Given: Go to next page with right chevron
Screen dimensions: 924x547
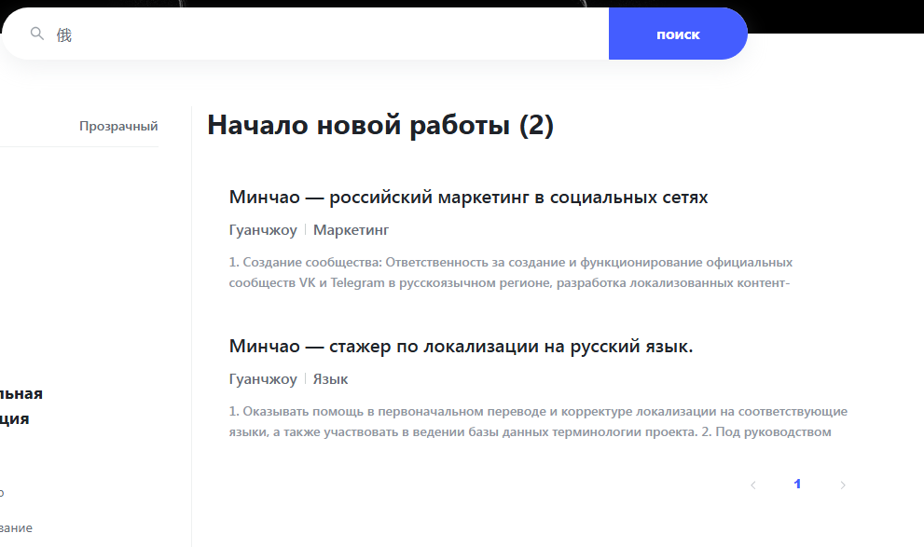Looking at the screenshot, I should coord(843,485).
